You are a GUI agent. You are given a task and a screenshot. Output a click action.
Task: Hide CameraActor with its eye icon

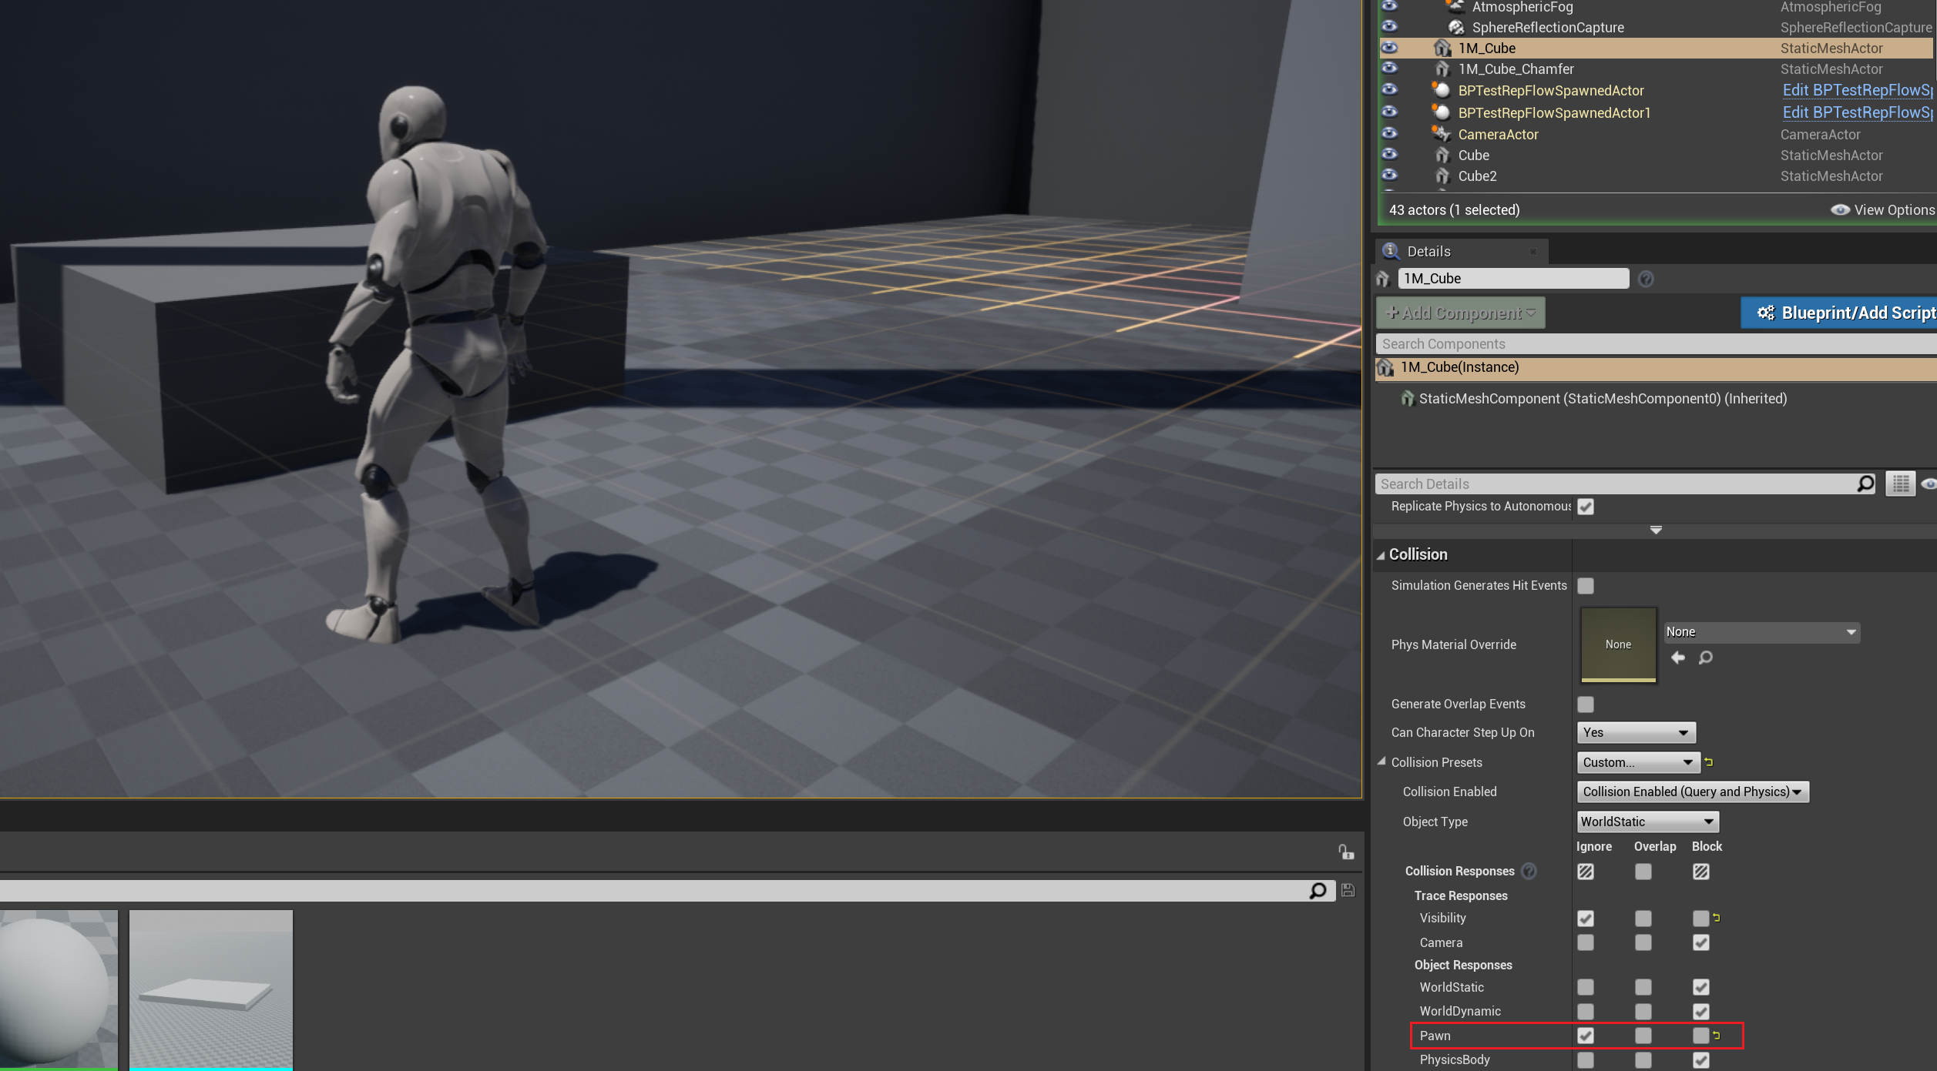click(1389, 133)
